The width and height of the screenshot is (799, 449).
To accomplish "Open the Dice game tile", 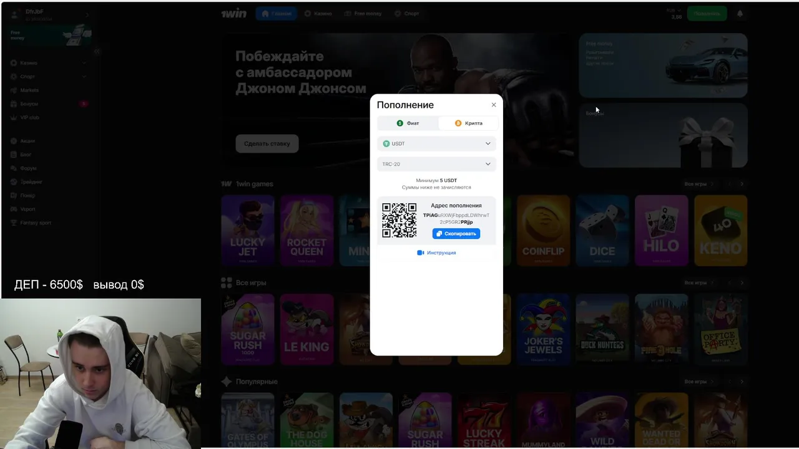I will pyautogui.click(x=602, y=230).
